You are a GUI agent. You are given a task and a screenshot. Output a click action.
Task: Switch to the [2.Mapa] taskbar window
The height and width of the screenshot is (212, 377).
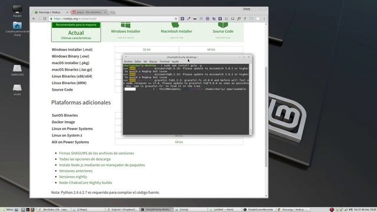88,210
